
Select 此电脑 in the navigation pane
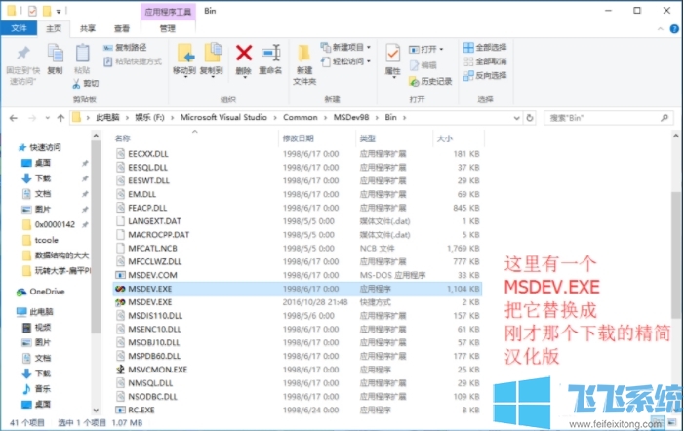[x=35, y=312]
